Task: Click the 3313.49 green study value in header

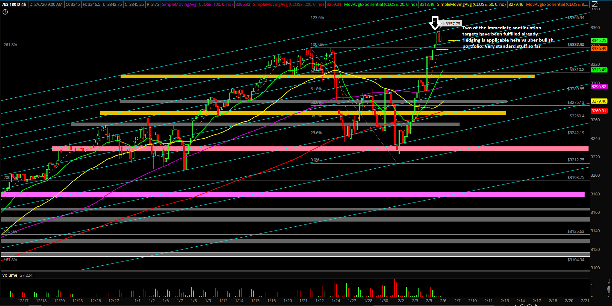Action: pos(427,5)
